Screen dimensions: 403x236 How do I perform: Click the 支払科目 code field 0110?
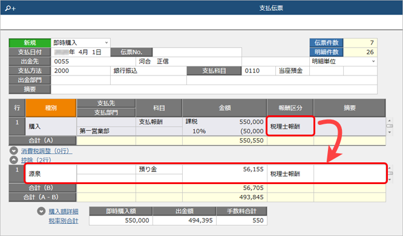(258, 71)
